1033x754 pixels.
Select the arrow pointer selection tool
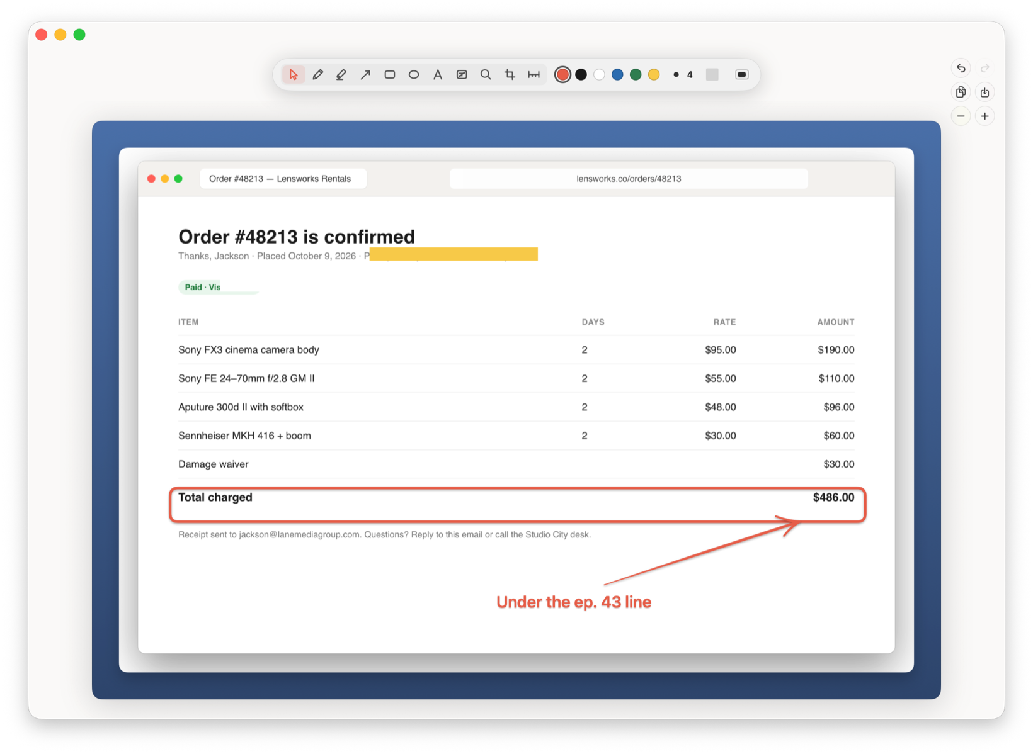pos(294,75)
